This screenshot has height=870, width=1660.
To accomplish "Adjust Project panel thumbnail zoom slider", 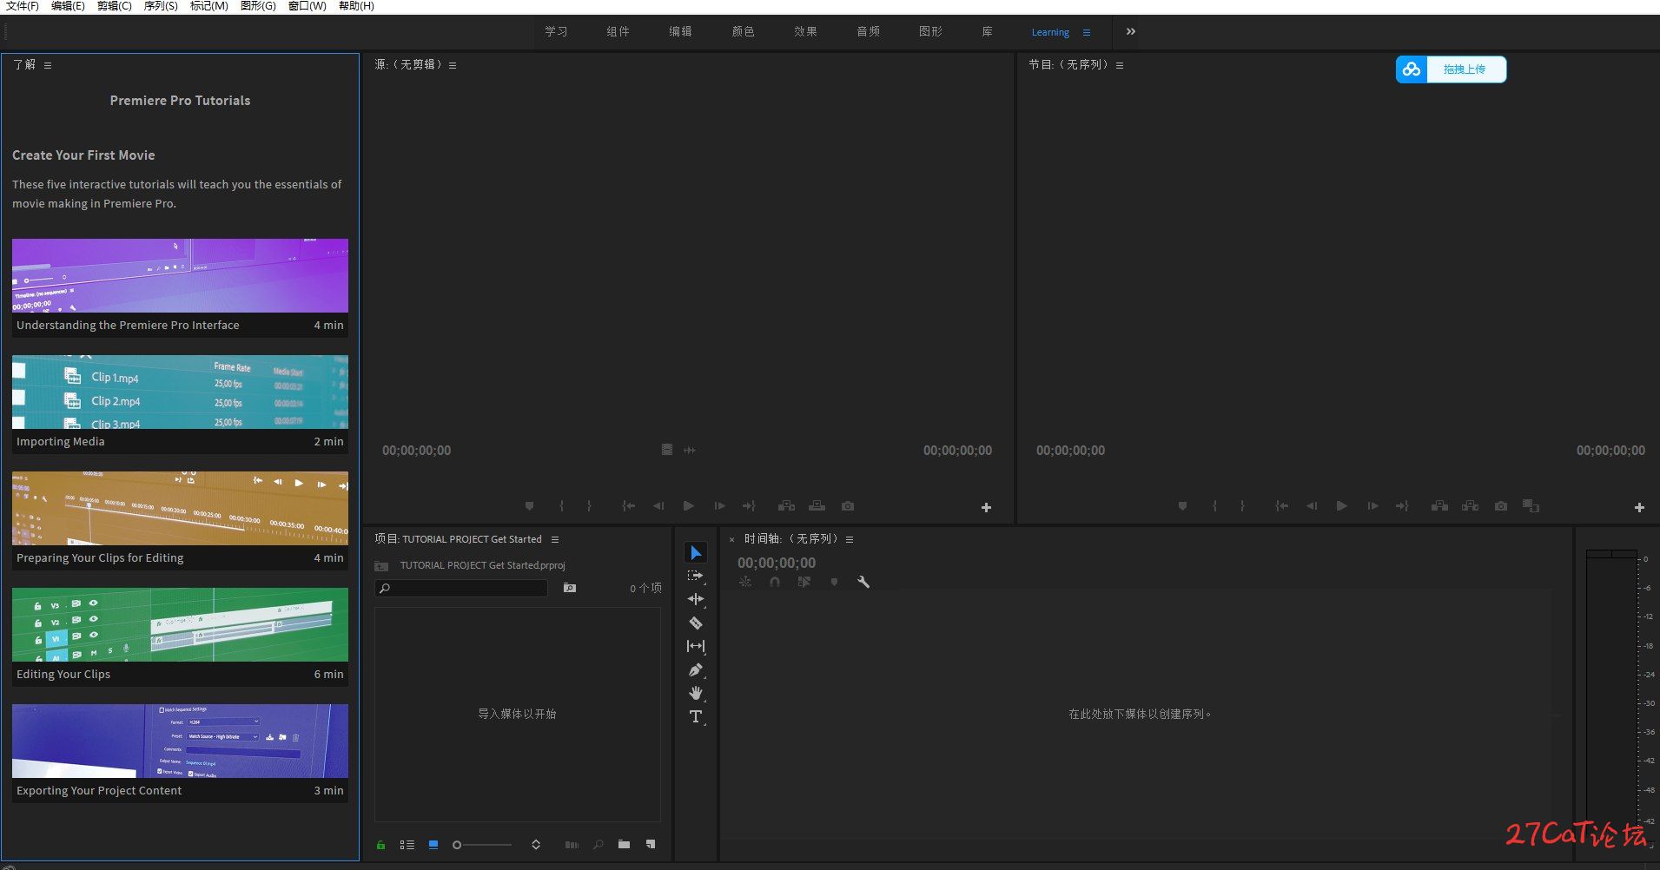I will (482, 845).
